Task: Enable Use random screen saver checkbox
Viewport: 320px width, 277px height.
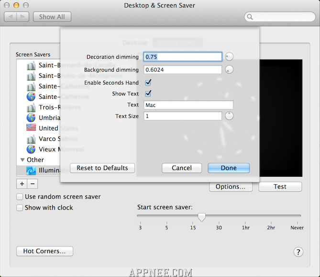Action: point(20,197)
